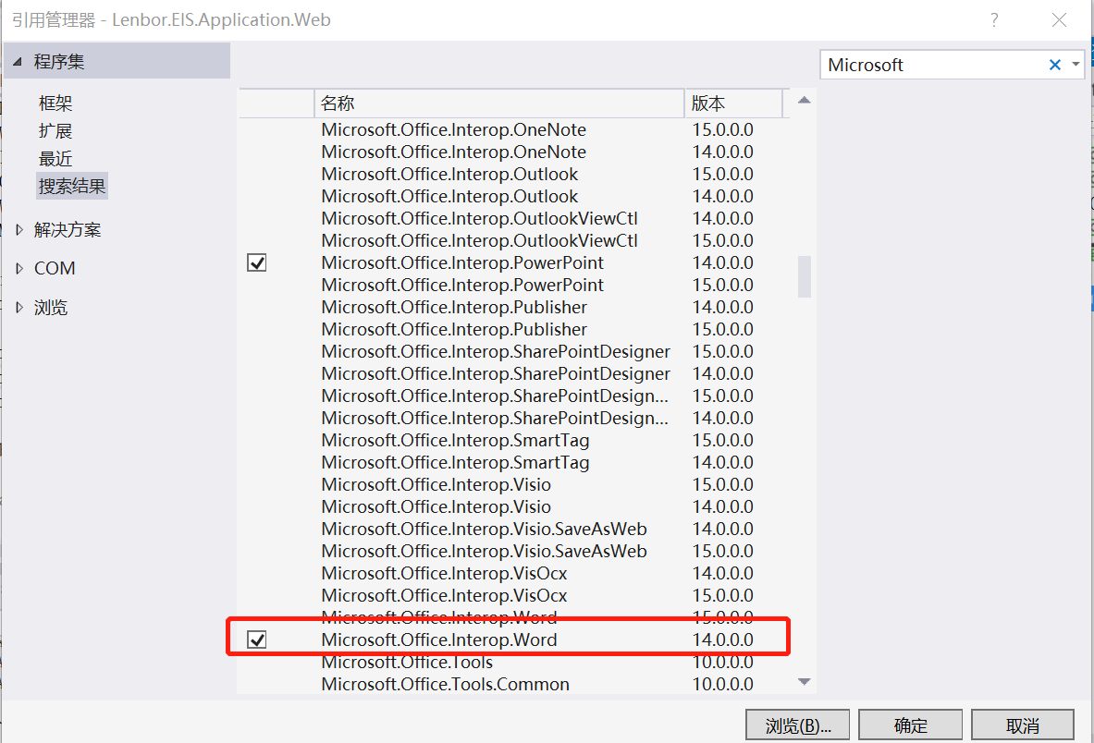Select the Microsoft.Office.Tools.Common row
Image resolution: width=1094 pixels, height=743 pixels.
514,685
